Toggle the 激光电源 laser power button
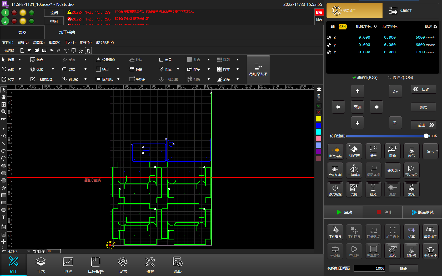The height and width of the screenshot is (276, 442). [335, 189]
